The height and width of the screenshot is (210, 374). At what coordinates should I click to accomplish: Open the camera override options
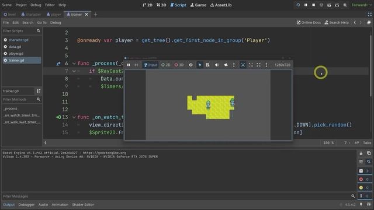[x=234, y=65]
